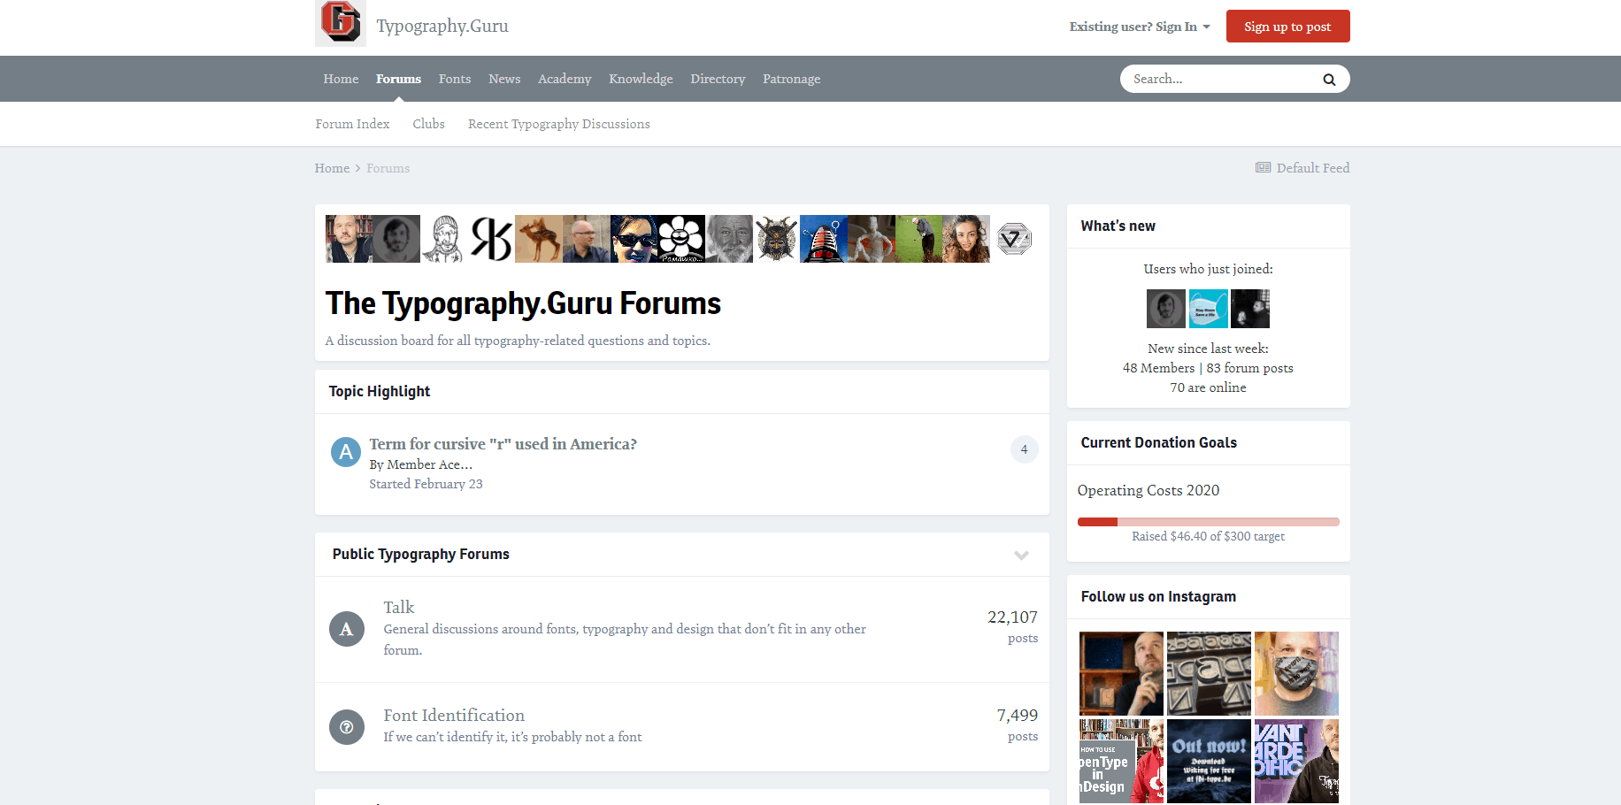Open the Existing user Sign In dropdown

click(1140, 27)
